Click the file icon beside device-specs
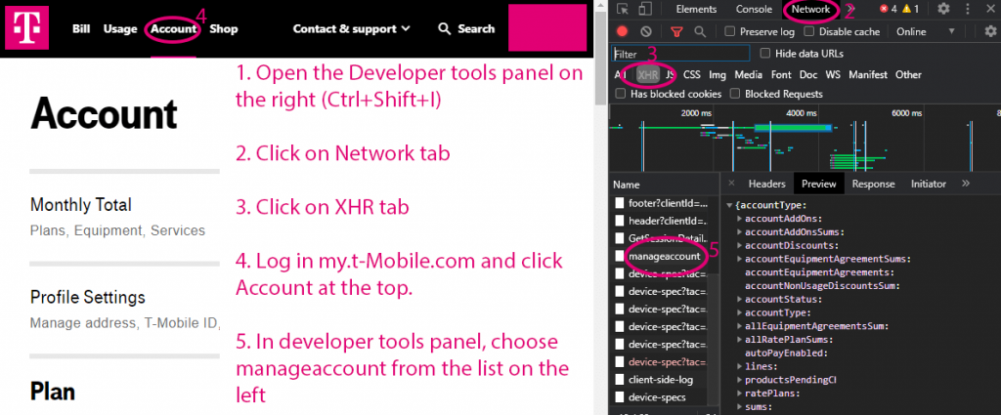 tap(619, 397)
